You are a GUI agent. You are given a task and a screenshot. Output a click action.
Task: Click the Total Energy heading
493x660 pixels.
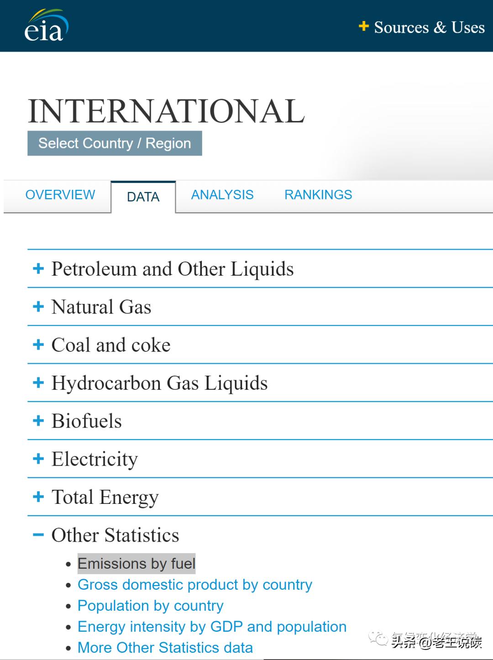pyautogui.click(x=105, y=498)
